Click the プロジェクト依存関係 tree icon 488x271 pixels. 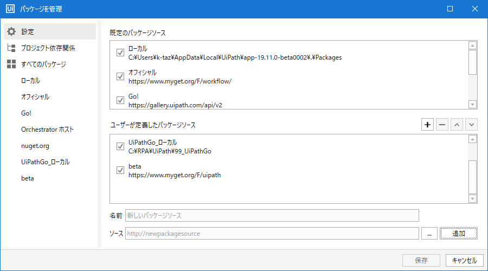click(x=11, y=48)
